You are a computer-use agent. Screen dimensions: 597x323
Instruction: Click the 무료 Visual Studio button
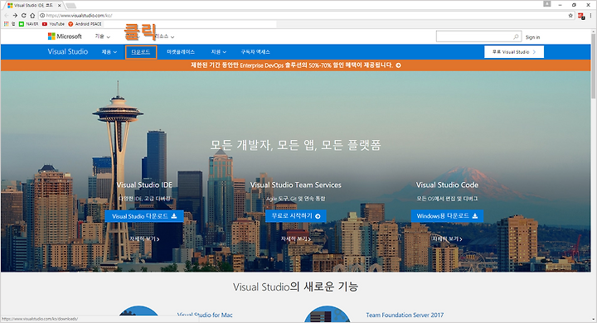pos(514,51)
